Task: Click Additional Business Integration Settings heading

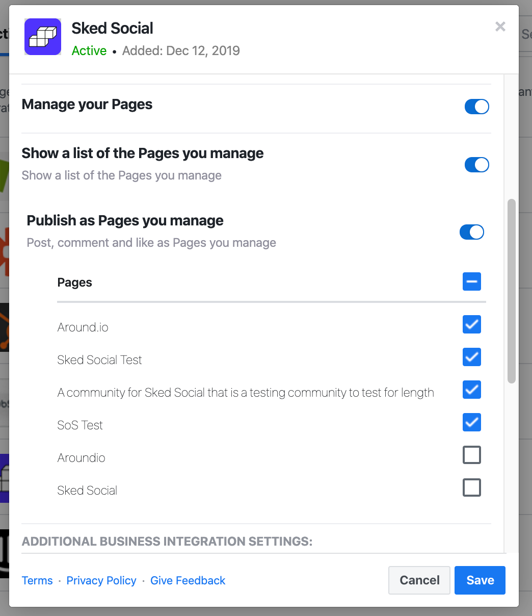Action: 167,541
